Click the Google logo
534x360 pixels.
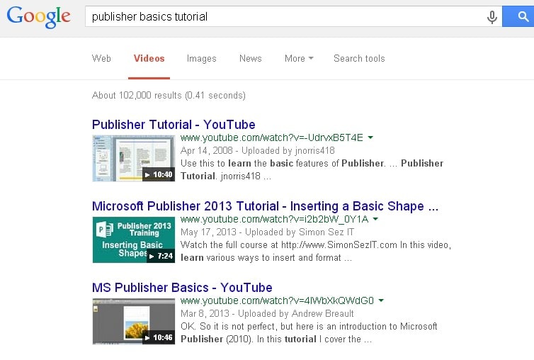[x=38, y=17]
